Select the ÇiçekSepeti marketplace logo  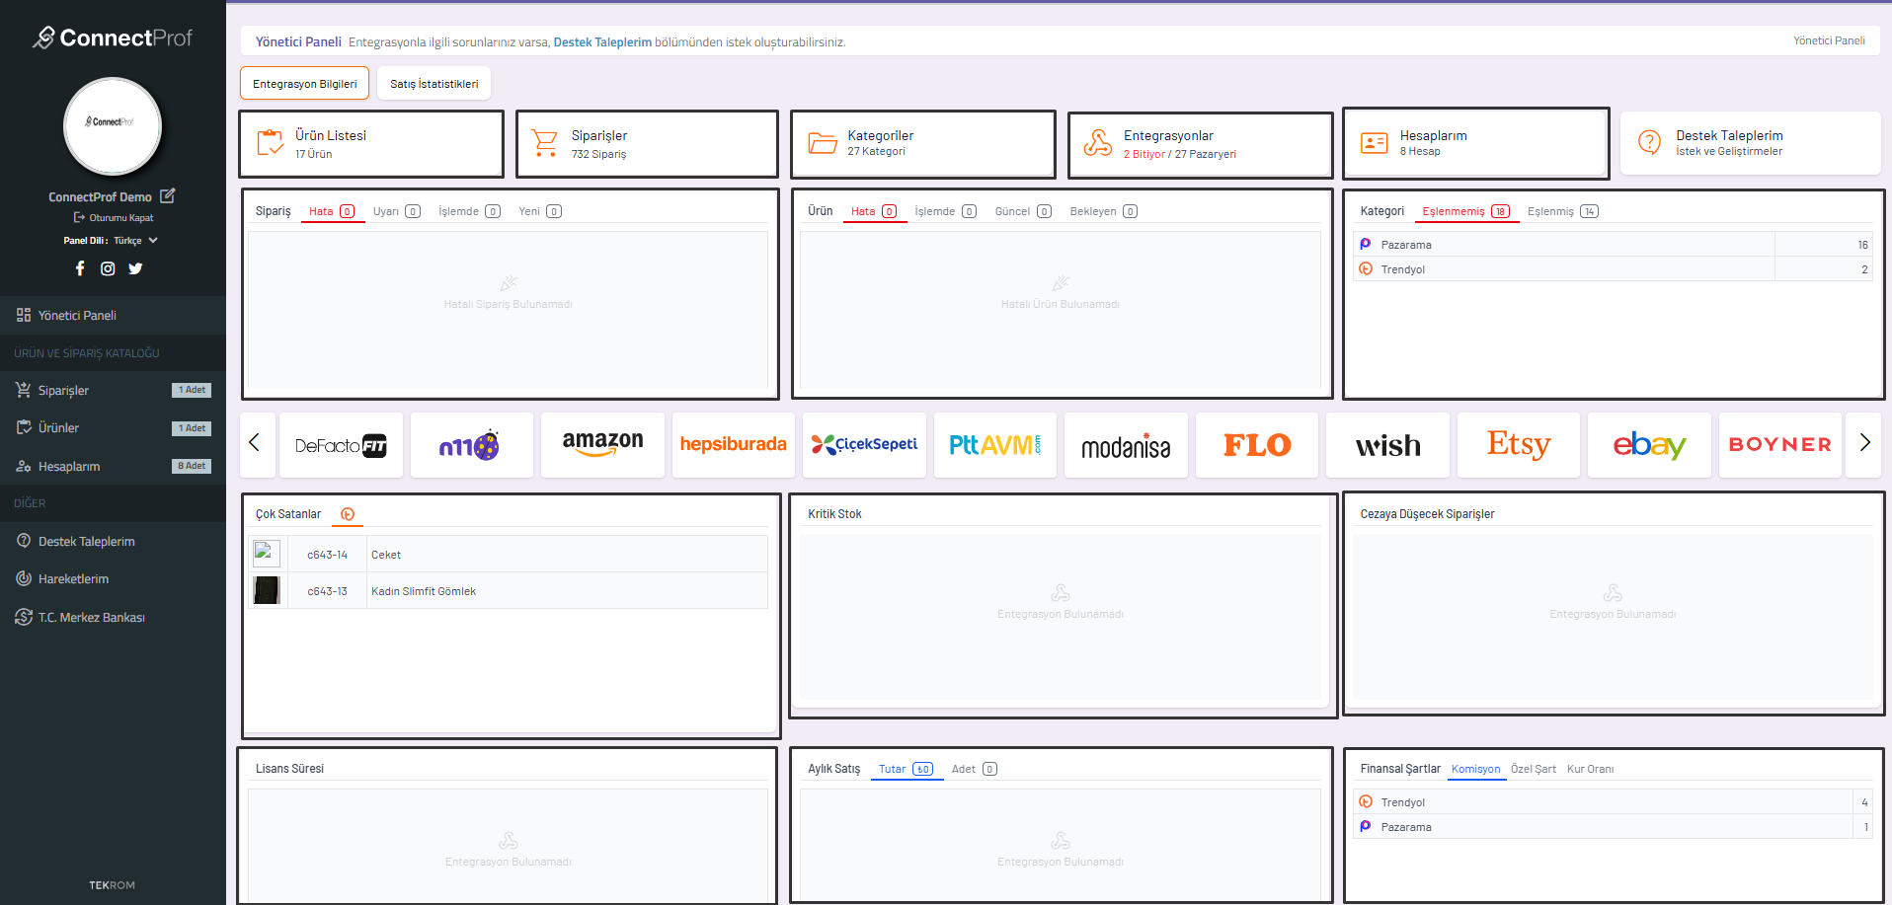pos(864,445)
